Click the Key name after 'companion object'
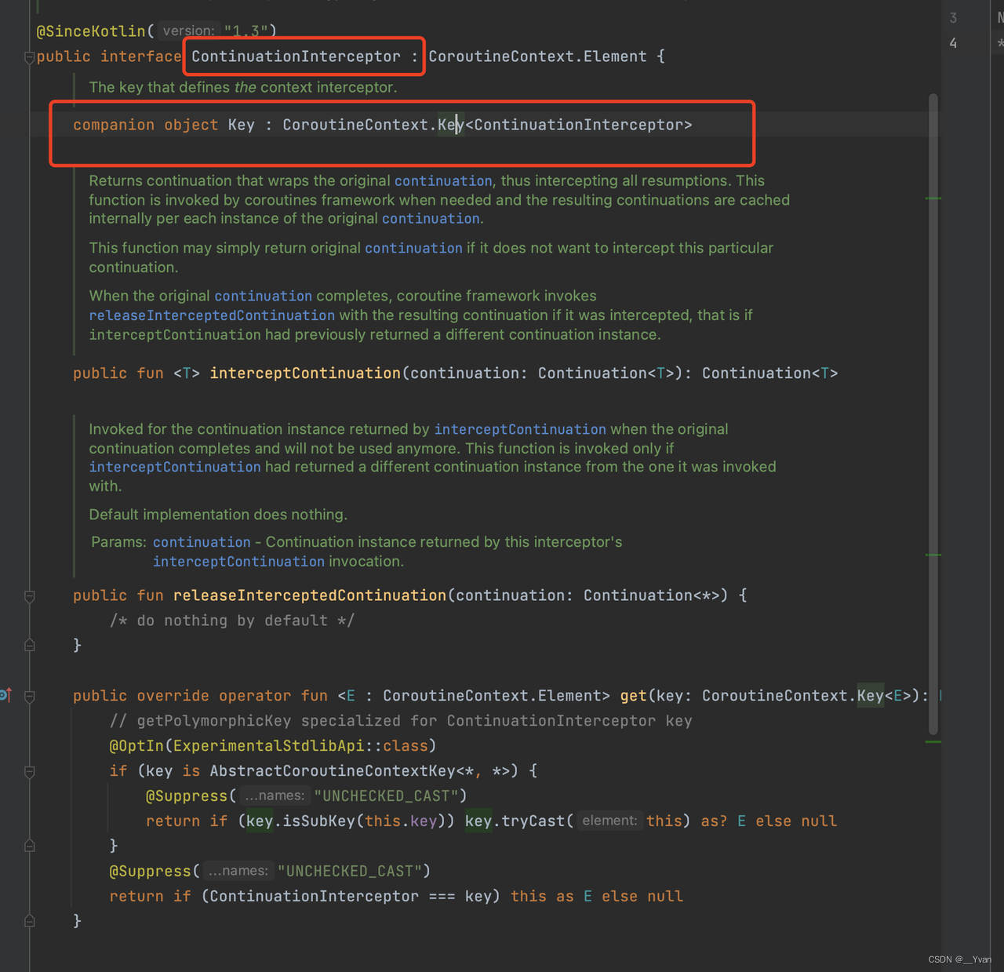1004x972 pixels. (242, 125)
